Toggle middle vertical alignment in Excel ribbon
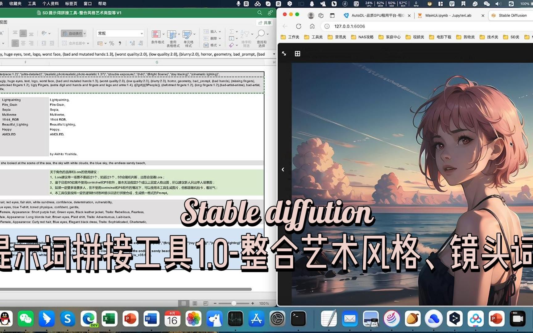Viewport: 533px width, 333px height. [23, 33]
